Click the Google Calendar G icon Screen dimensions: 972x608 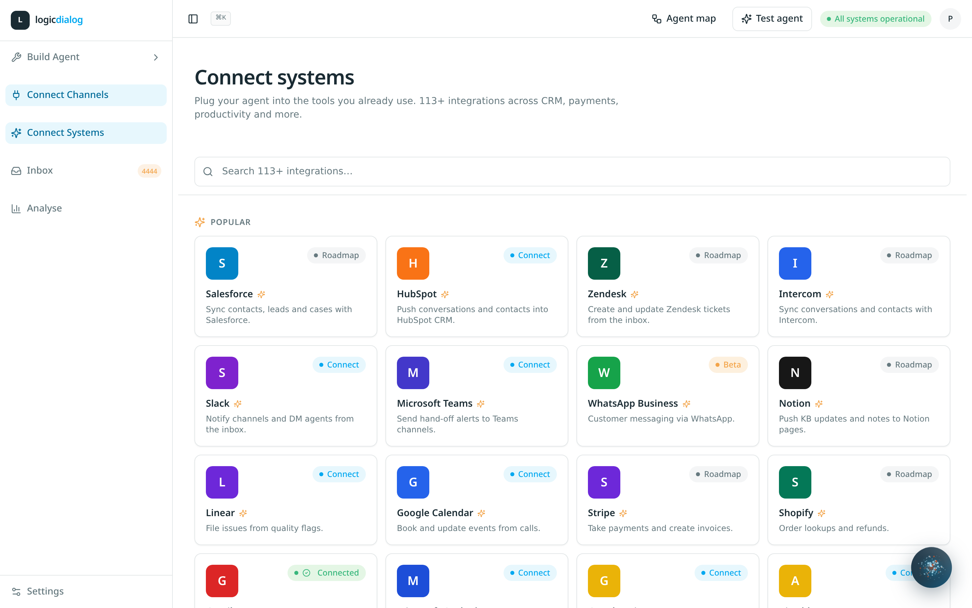click(413, 482)
